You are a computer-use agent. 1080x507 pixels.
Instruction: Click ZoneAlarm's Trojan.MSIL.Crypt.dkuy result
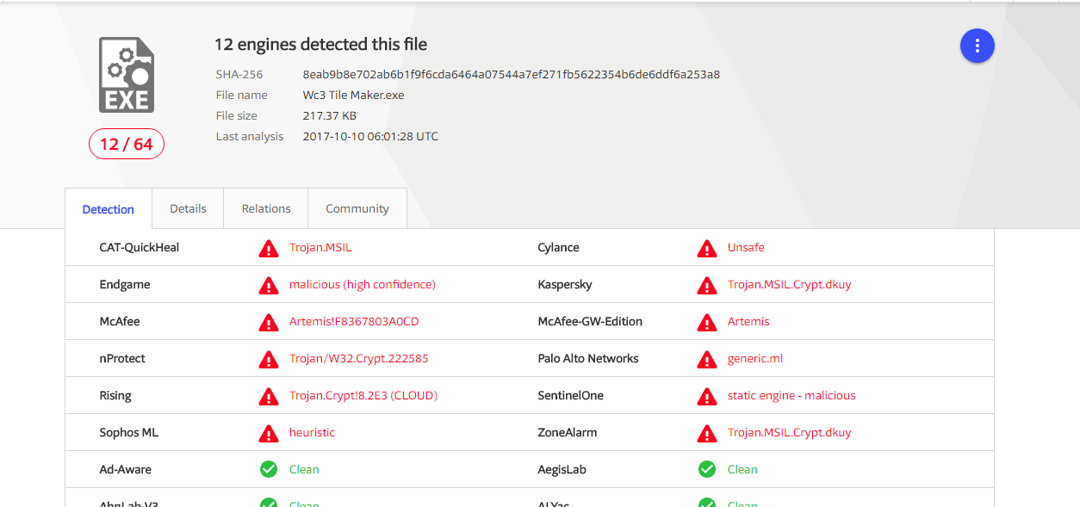790,433
